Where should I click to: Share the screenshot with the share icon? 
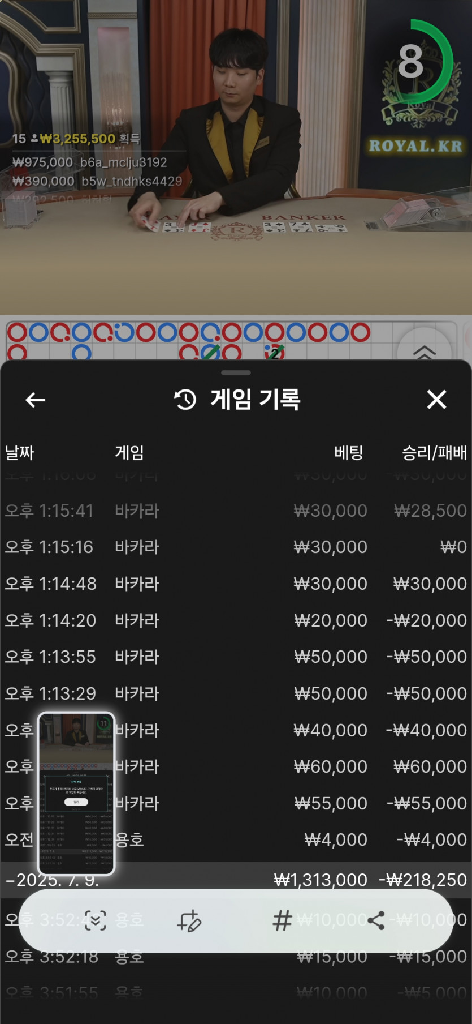tap(376, 920)
